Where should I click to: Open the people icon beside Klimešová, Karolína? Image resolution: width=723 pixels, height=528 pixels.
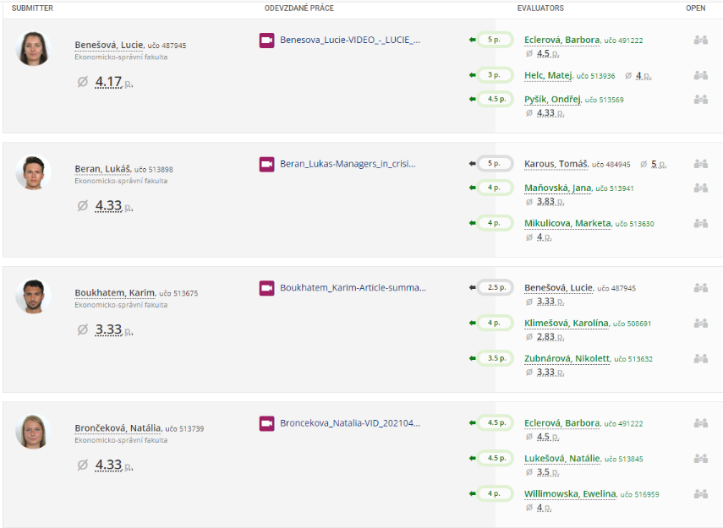tap(700, 323)
